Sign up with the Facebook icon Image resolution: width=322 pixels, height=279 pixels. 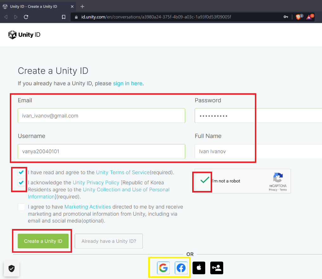tap(181, 268)
